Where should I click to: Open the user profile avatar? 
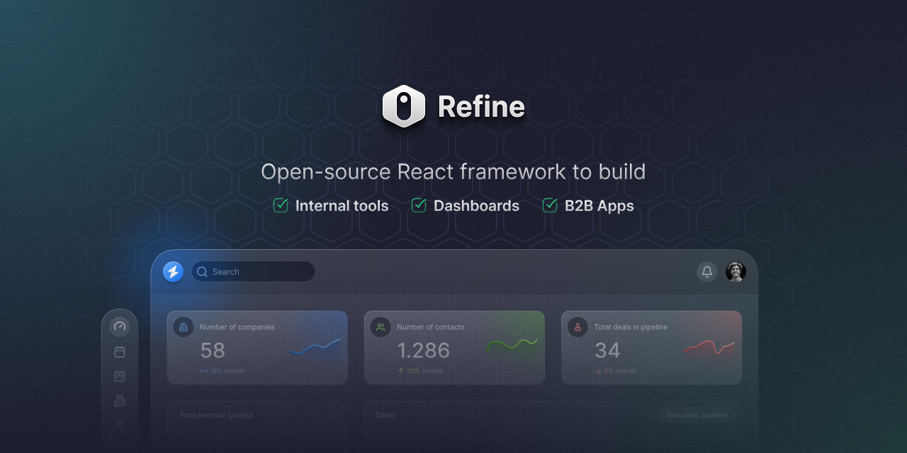tap(736, 271)
